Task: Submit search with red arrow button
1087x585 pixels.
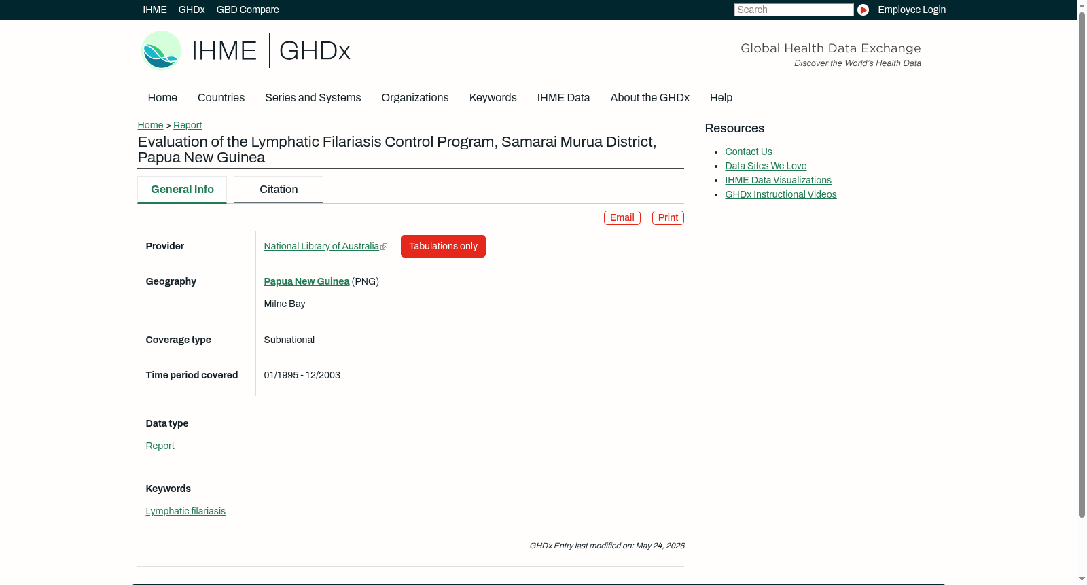Action: (863, 10)
